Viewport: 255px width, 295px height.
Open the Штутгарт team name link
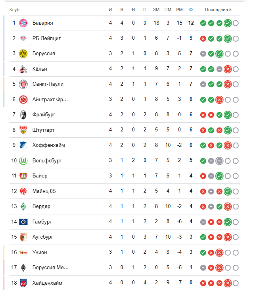pyautogui.click(x=43, y=130)
